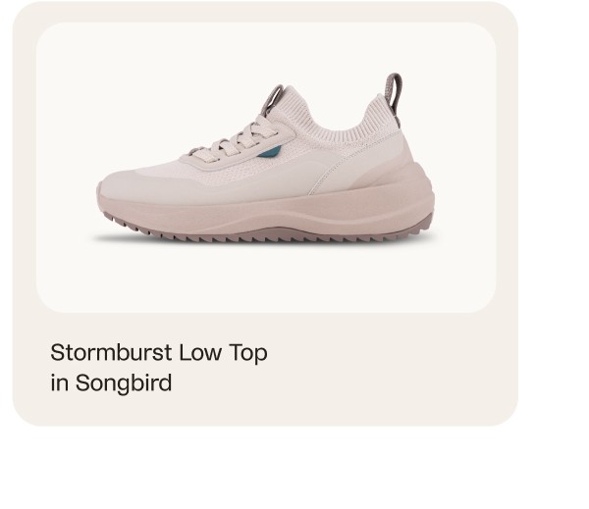The width and height of the screenshot is (589, 509).
Task: Click the word 'Songbird' in the caption
Action: click(x=124, y=382)
